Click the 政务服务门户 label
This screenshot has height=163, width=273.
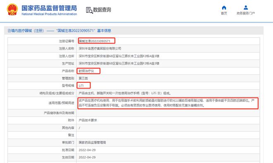click(246, 13)
